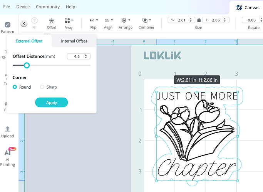263x192 pixels.
Task: Click the Fill question-mark icon
Action: click(34, 21)
